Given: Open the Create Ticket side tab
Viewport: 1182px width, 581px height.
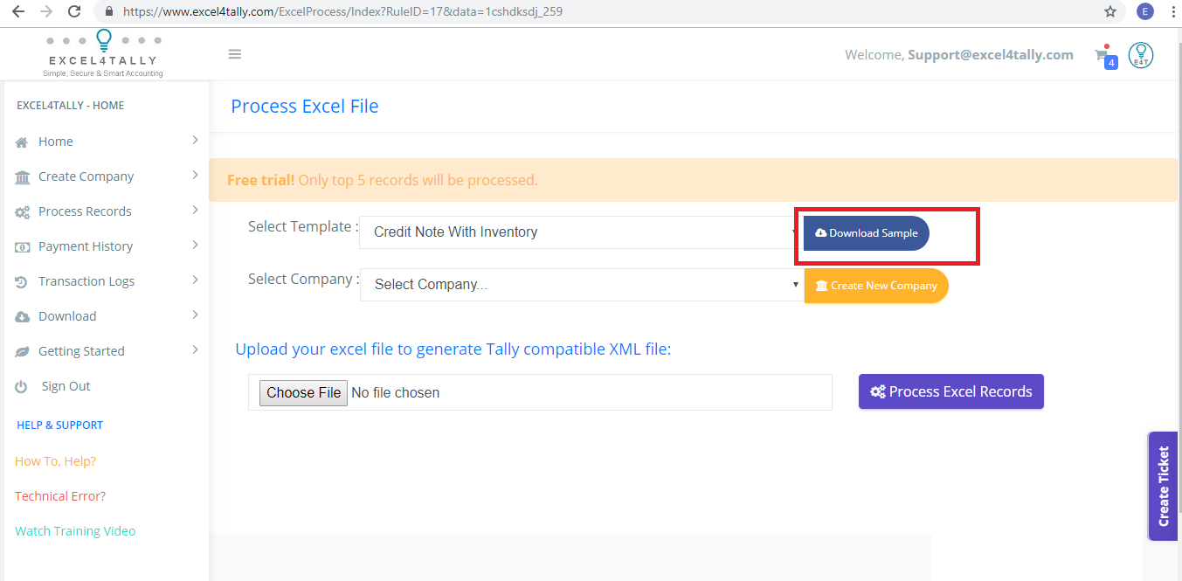Looking at the screenshot, I should coord(1163,486).
